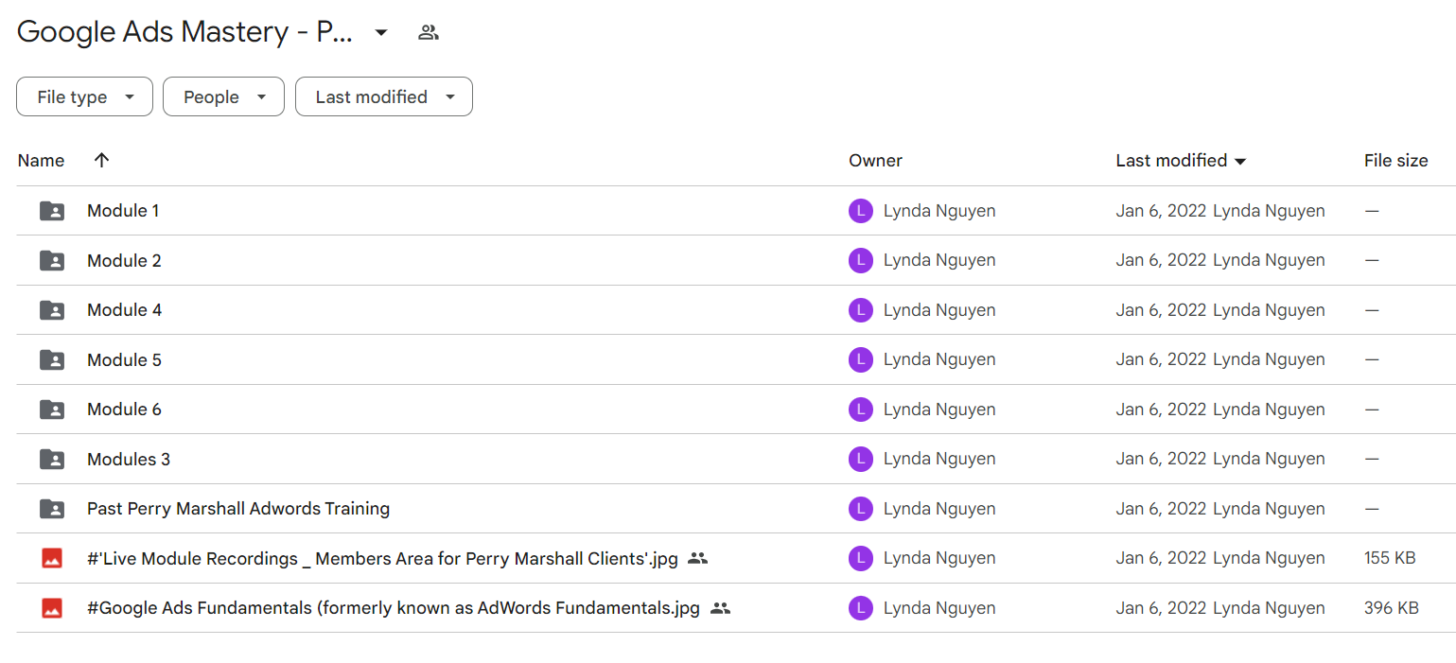Viewport: 1456px width, 663px height.
Task: Open the File type filter dropdown
Action: pyautogui.click(x=84, y=96)
